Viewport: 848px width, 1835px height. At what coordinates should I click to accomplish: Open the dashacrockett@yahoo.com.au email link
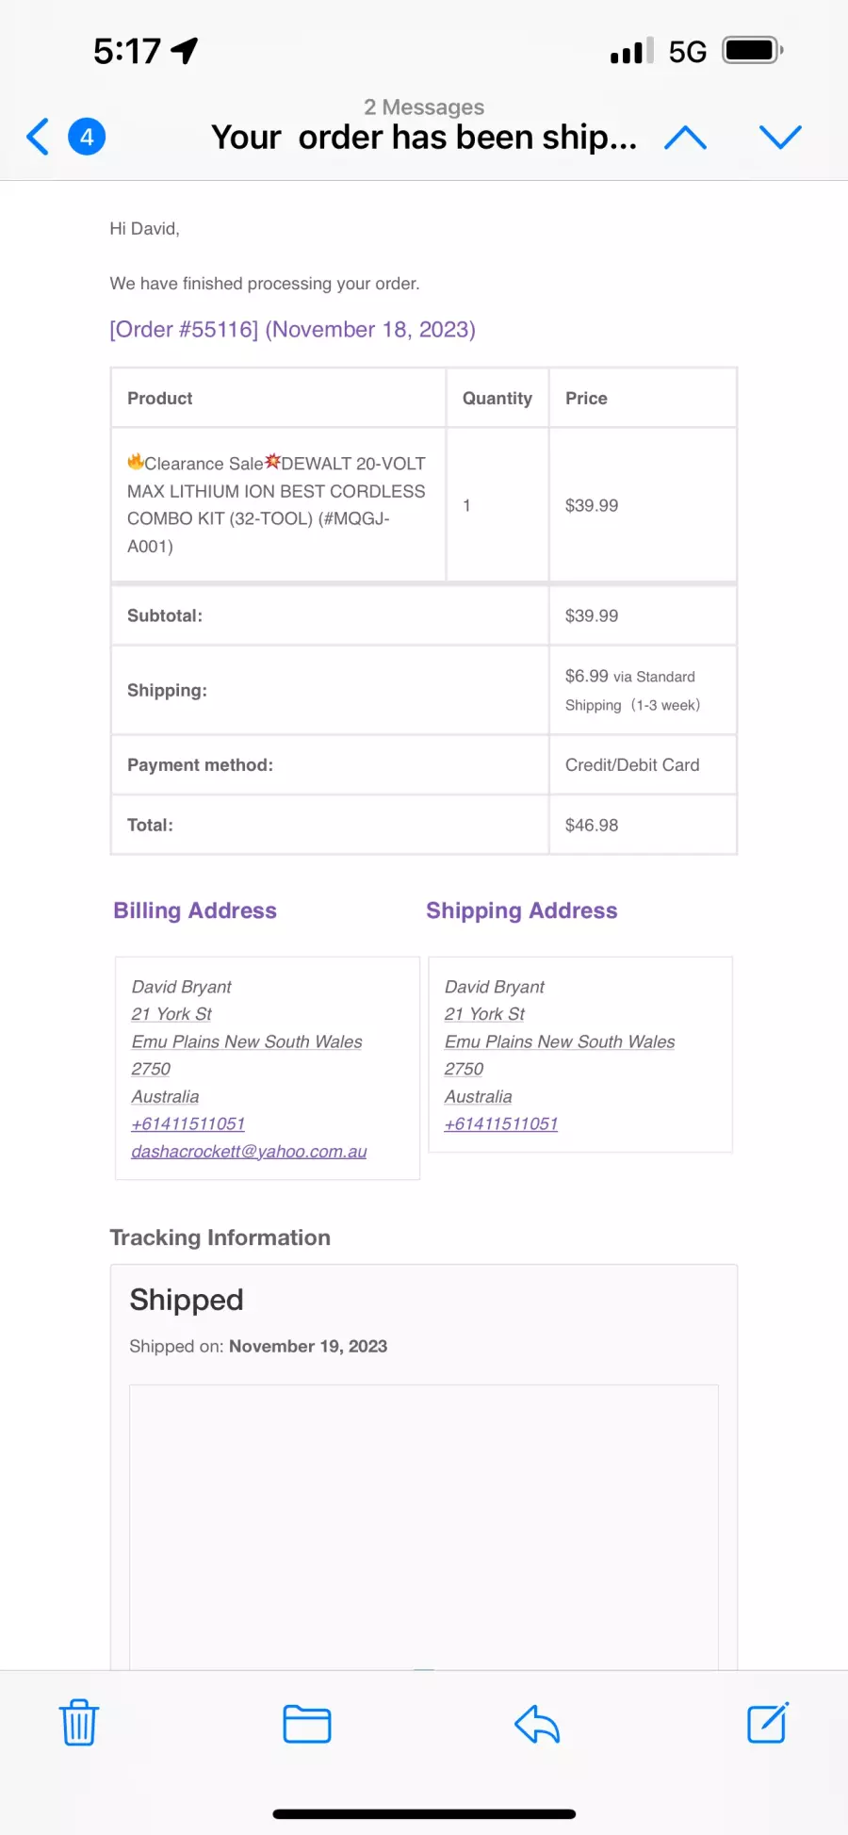click(x=249, y=1151)
